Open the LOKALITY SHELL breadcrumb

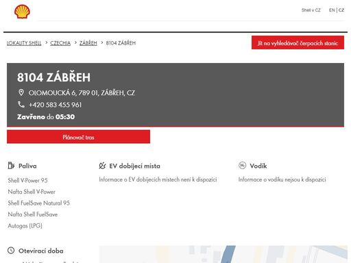click(24, 43)
